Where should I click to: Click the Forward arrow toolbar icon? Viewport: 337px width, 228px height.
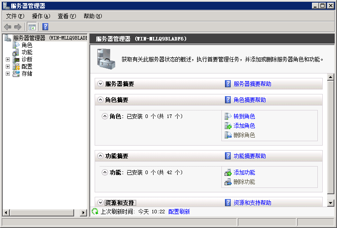pyautogui.click(x=18, y=27)
